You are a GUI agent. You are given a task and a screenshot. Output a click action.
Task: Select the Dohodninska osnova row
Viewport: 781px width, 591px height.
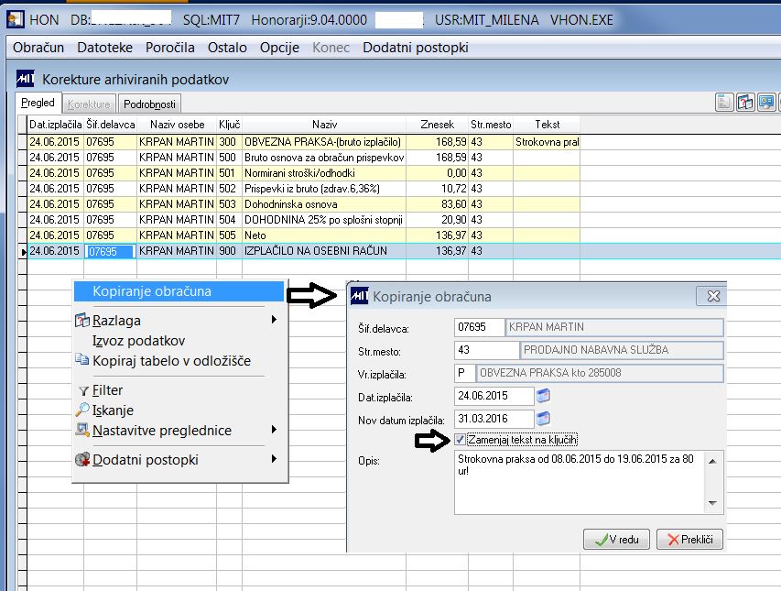[x=304, y=203]
